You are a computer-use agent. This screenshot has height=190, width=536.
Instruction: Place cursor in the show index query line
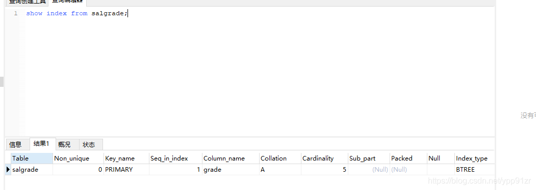pyautogui.click(x=76, y=14)
